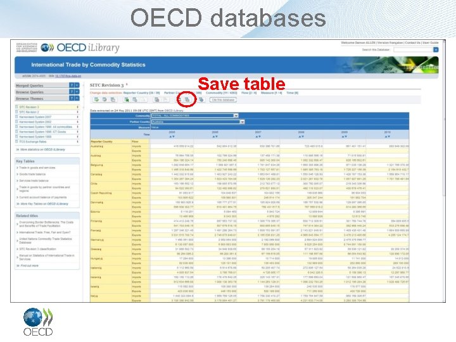Click the sort arrows under year 2007
Image resolution: width=456 pixels, height=342 pixels.
pyautogui.click(x=258, y=136)
